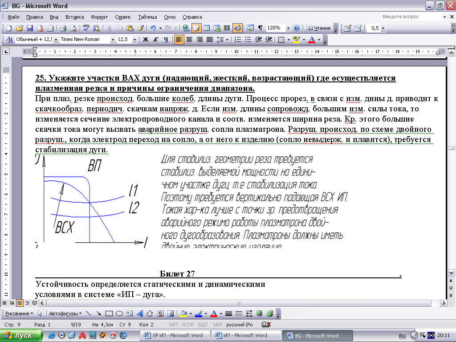
Task: Set text columns layout
Action: [x=227, y=28]
